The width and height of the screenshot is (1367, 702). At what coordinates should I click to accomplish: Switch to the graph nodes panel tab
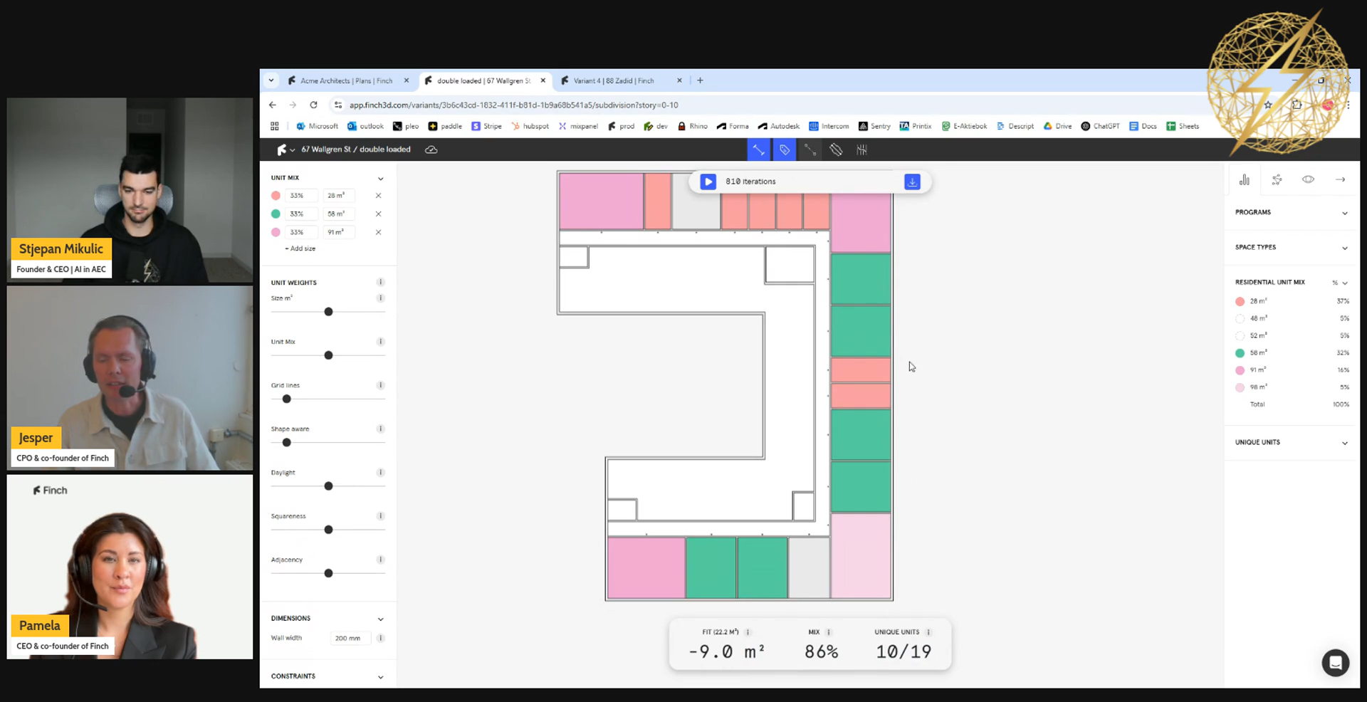1277,179
